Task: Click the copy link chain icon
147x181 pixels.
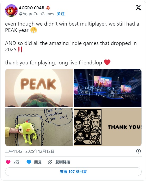Action: pos(50,162)
